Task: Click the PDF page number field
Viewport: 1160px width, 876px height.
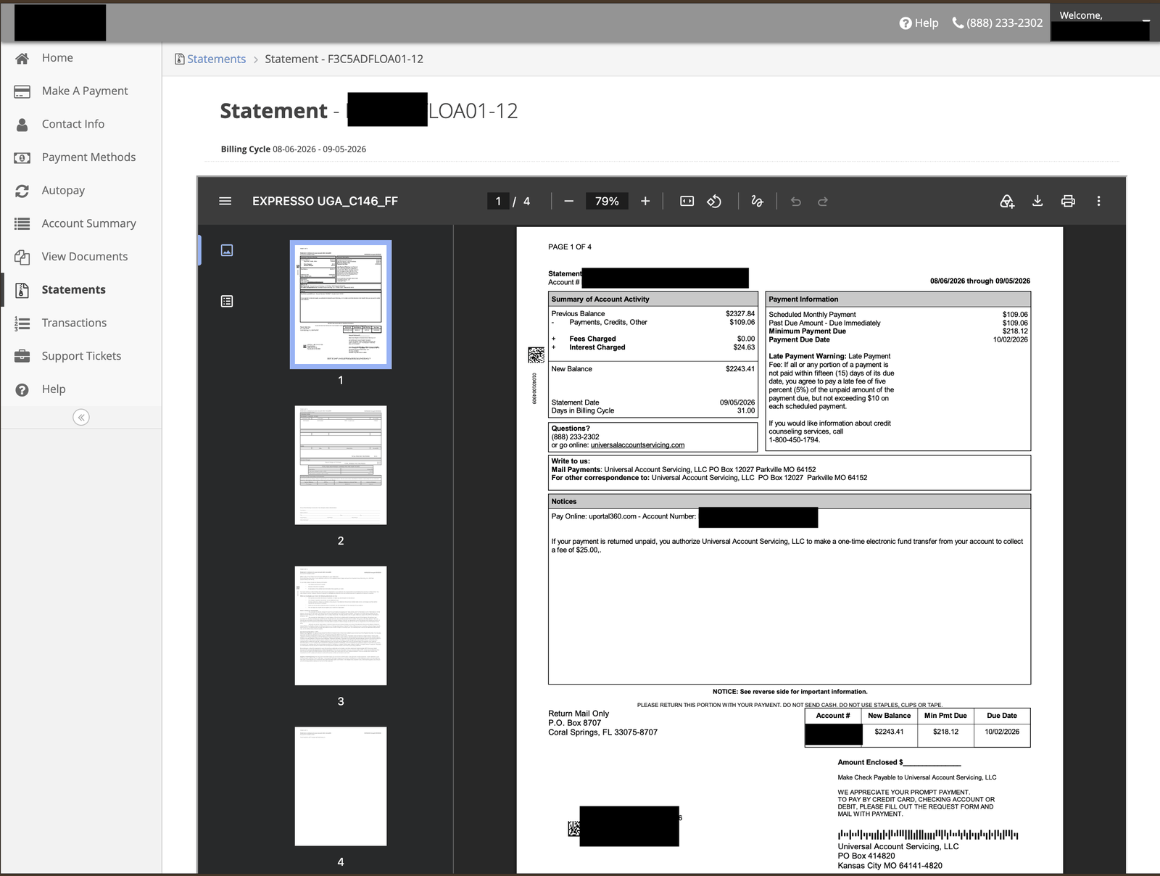Action: click(498, 201)
